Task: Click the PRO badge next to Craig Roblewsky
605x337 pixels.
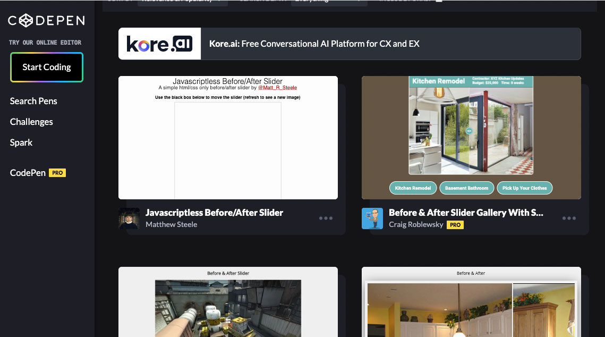Action: 455,225
